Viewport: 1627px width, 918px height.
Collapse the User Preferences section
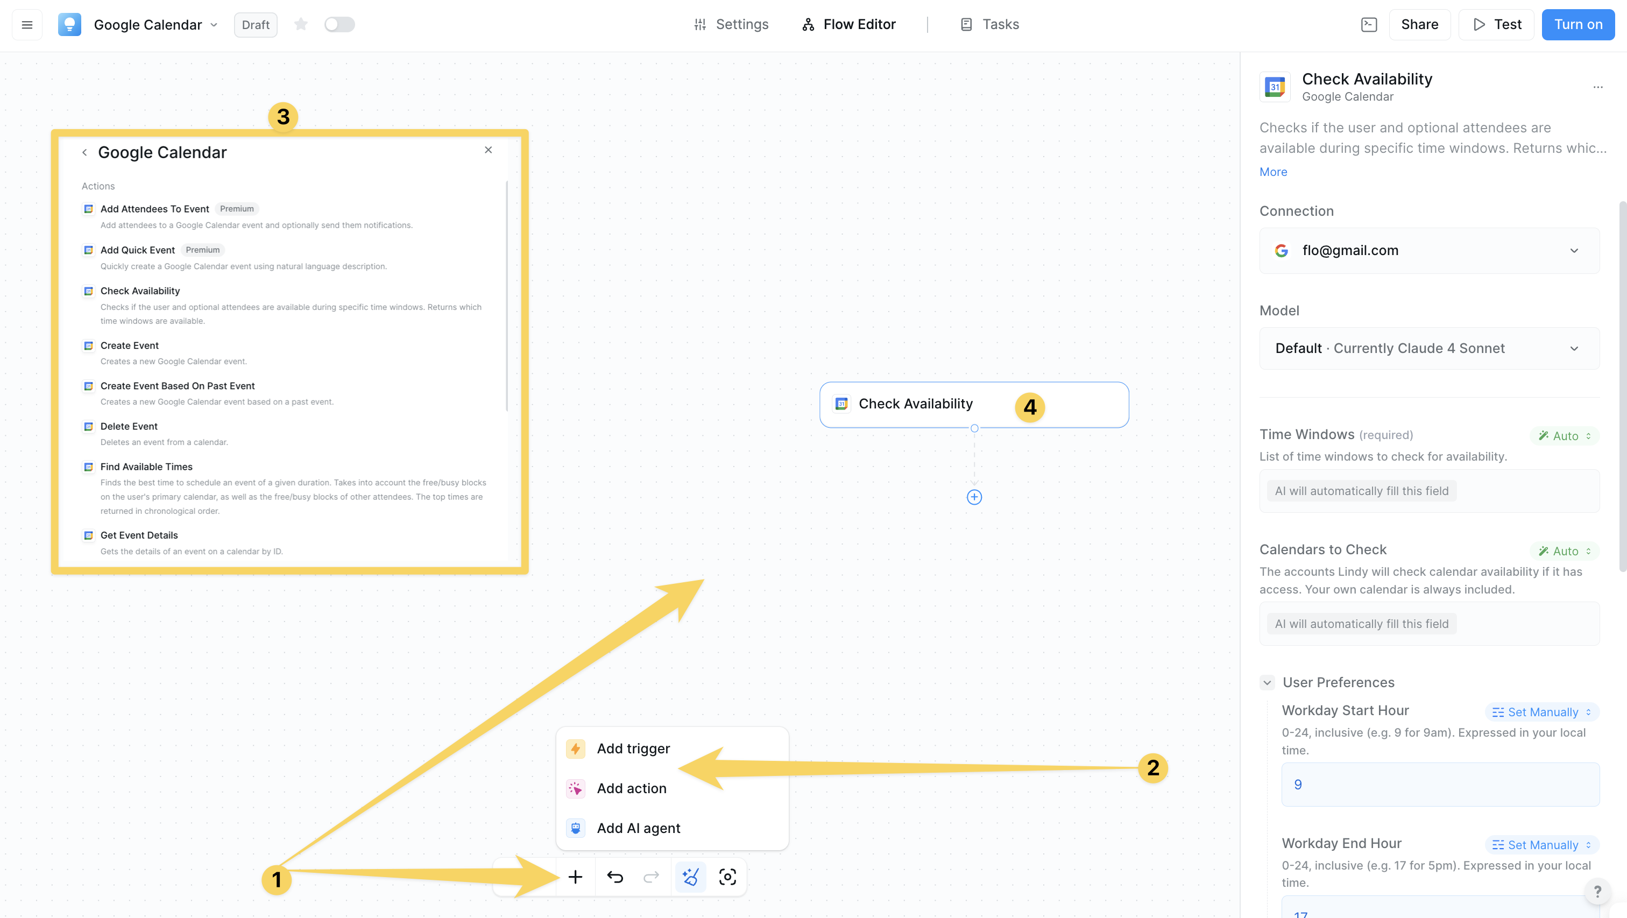[x=1267, y=682]
